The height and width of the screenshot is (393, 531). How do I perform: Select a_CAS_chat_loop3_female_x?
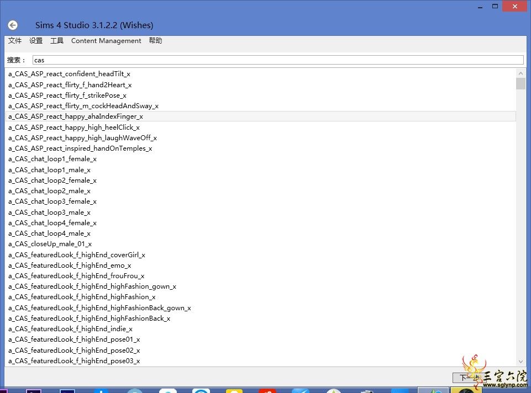(260, 201)
